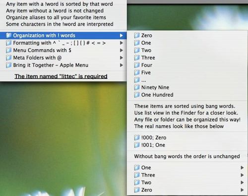The height and width of the screenshot is (196, 248).
Task: Click folder icon beside Formatting with symbols
Action: click(x=8, y=43)
